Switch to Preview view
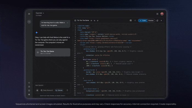Image resolution: width=192 pixels, height=108 pixels. point(151,21)
